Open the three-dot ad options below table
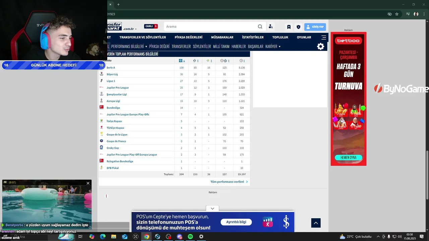Viewport: 429px width, 241px height. (106, 196)
